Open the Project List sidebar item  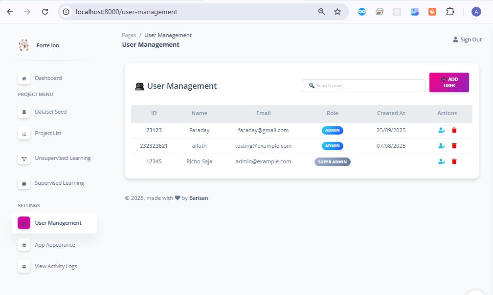click(48, 133)
